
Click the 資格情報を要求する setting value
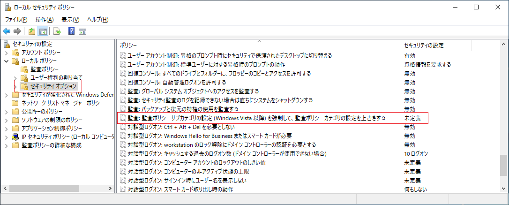click(427, 64)
